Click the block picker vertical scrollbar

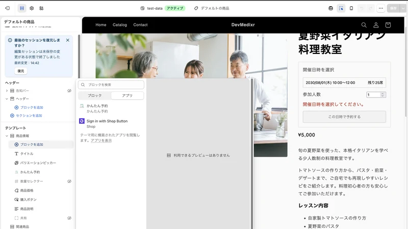pos(251,153)
